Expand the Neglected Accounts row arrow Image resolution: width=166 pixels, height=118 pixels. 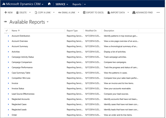(9, 99)
